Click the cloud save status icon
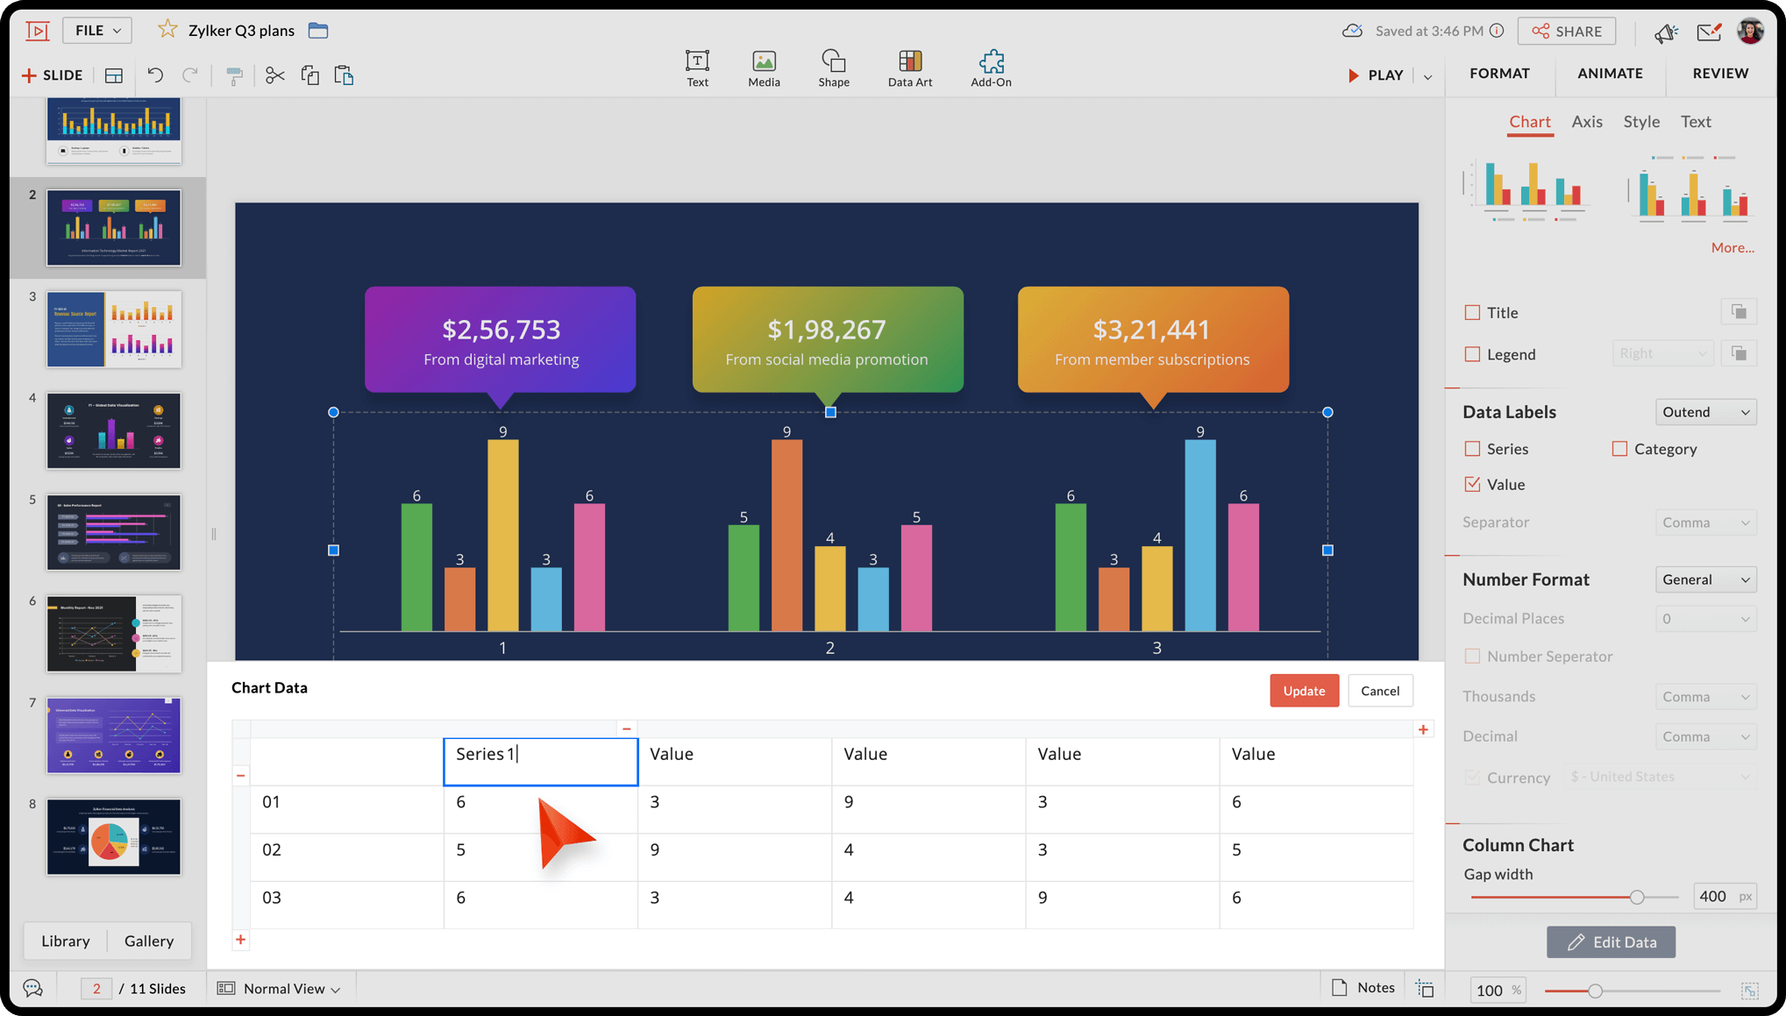 (1352, 31)
